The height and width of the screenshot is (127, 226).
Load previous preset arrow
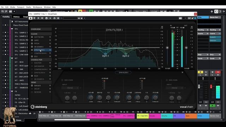[79, 18]
